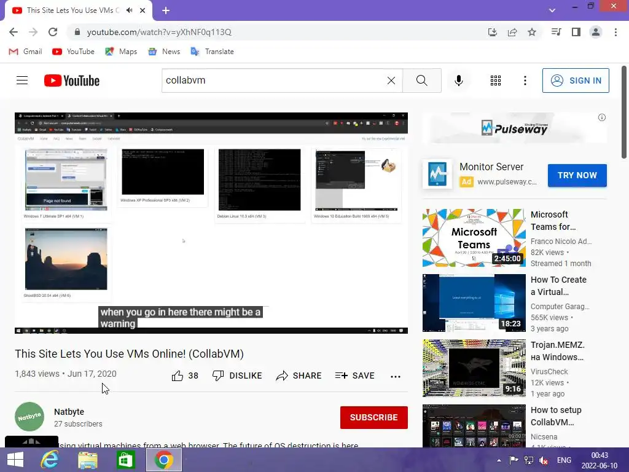This screenshot has width=629, height=472.
Task: Close the YouTube browser tab
Action: [x=143, y=10]
